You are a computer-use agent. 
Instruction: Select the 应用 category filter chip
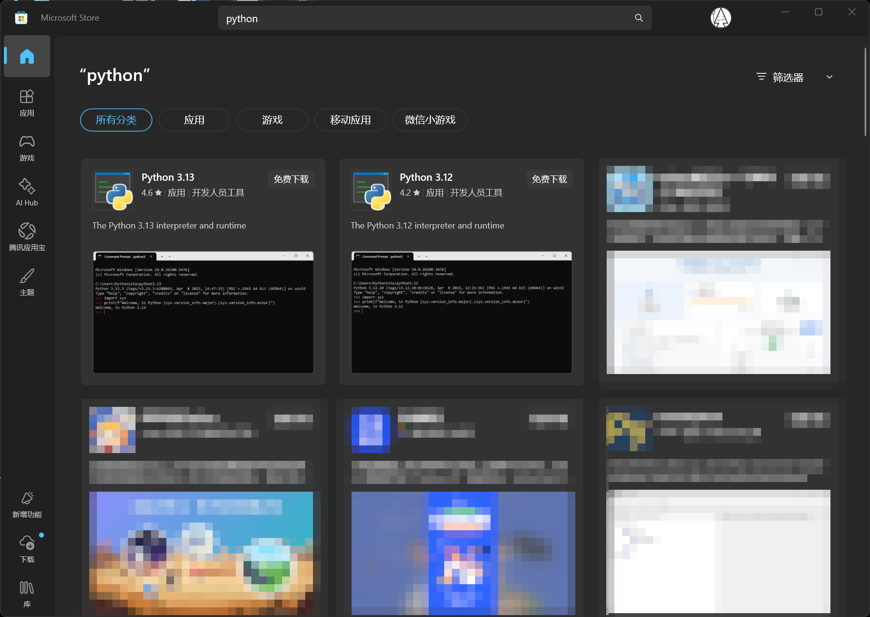(194, 120)
